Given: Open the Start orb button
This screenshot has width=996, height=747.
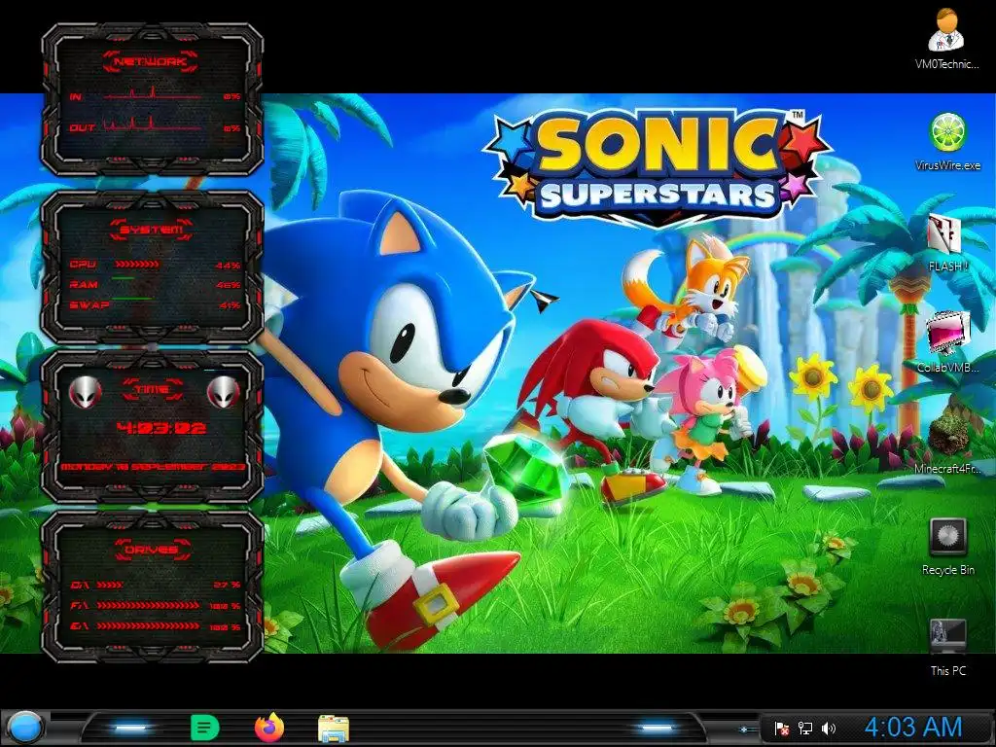Looking at the screenshot, I should point(24,728).
